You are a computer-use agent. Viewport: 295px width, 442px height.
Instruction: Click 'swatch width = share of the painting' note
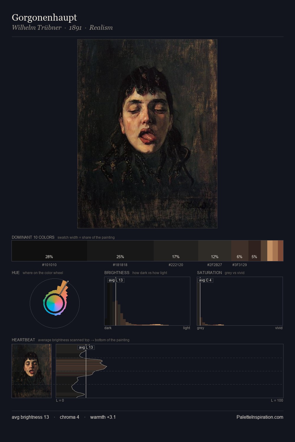pos(86,238)
